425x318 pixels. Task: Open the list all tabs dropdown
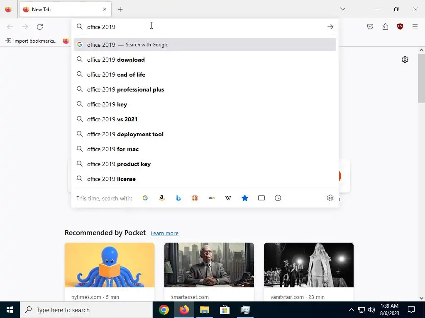click(342, 9)
